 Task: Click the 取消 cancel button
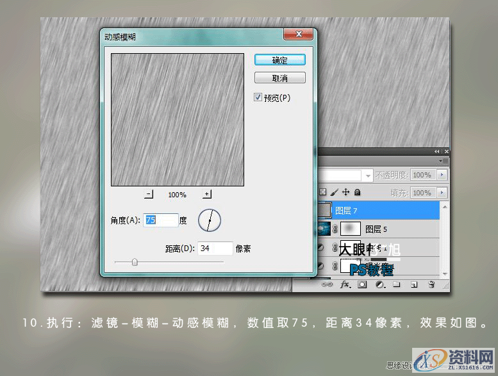[x=279, y=78]
